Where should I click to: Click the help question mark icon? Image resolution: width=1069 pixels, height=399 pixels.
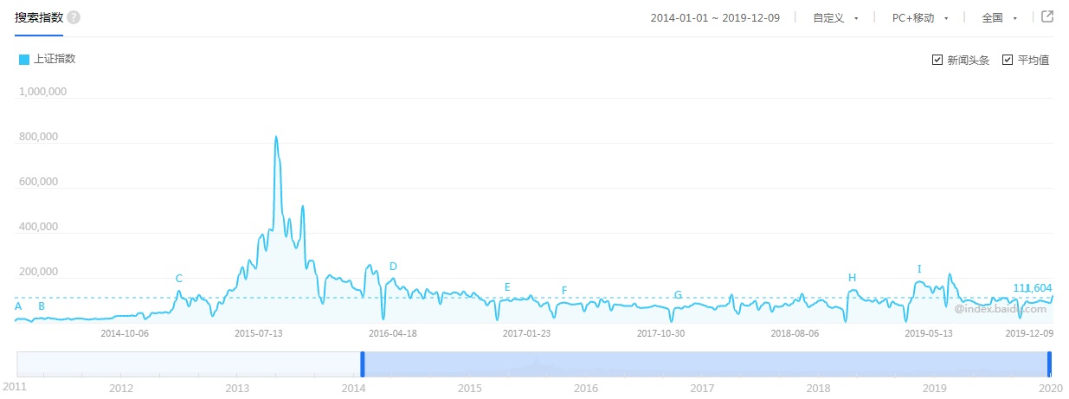click(74, 17)
